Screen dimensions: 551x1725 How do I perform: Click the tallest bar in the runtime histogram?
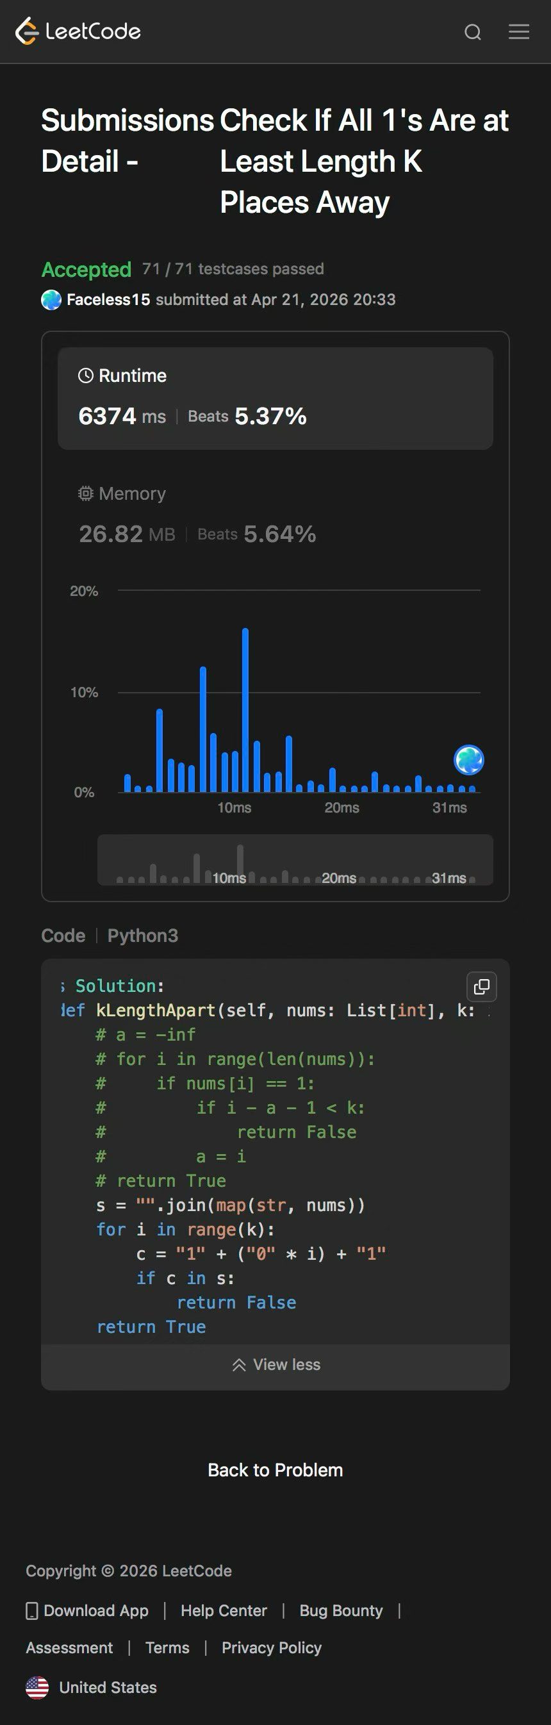point(245,710)
